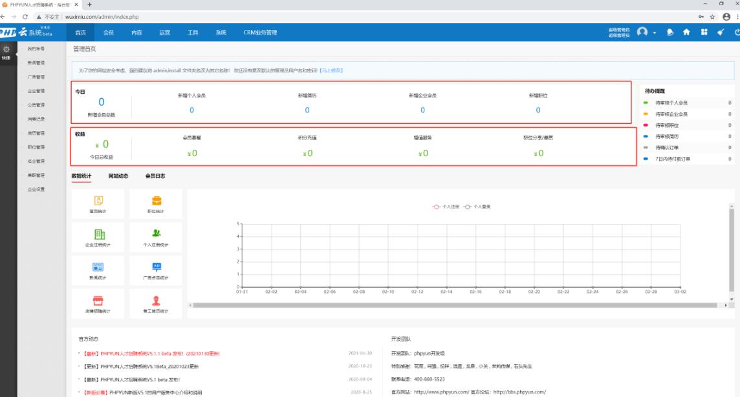Expand the admin avatar dropdown arrow
This screenshot has height=397, width=740.
click(654, 34)
